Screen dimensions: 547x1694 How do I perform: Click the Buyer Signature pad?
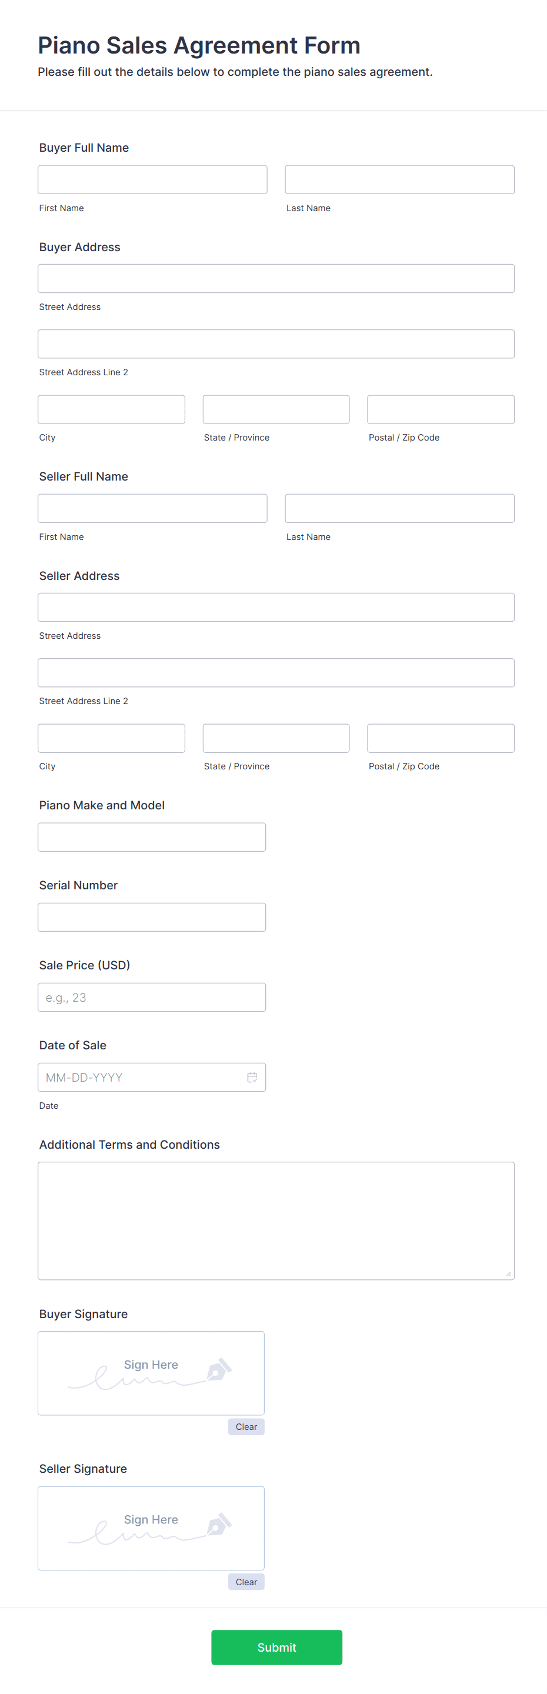point(151,1373)
